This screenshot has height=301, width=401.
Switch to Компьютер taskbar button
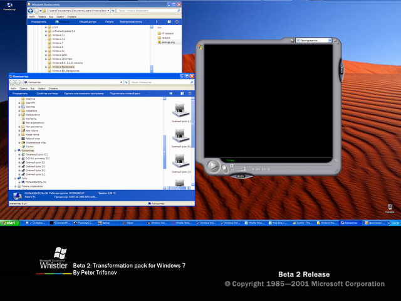351,223
